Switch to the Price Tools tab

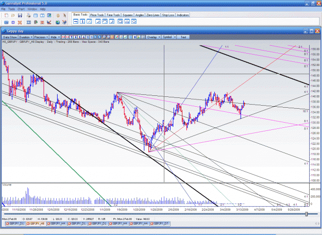click(x=97, y=15)
